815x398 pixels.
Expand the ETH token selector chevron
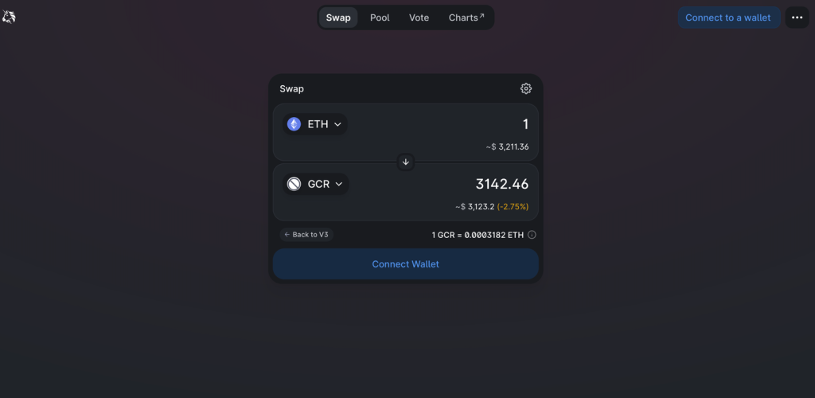tap(337, 124)
